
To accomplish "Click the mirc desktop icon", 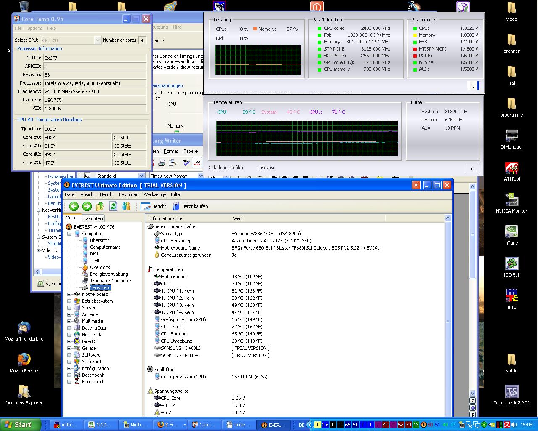I will point(512,299).
